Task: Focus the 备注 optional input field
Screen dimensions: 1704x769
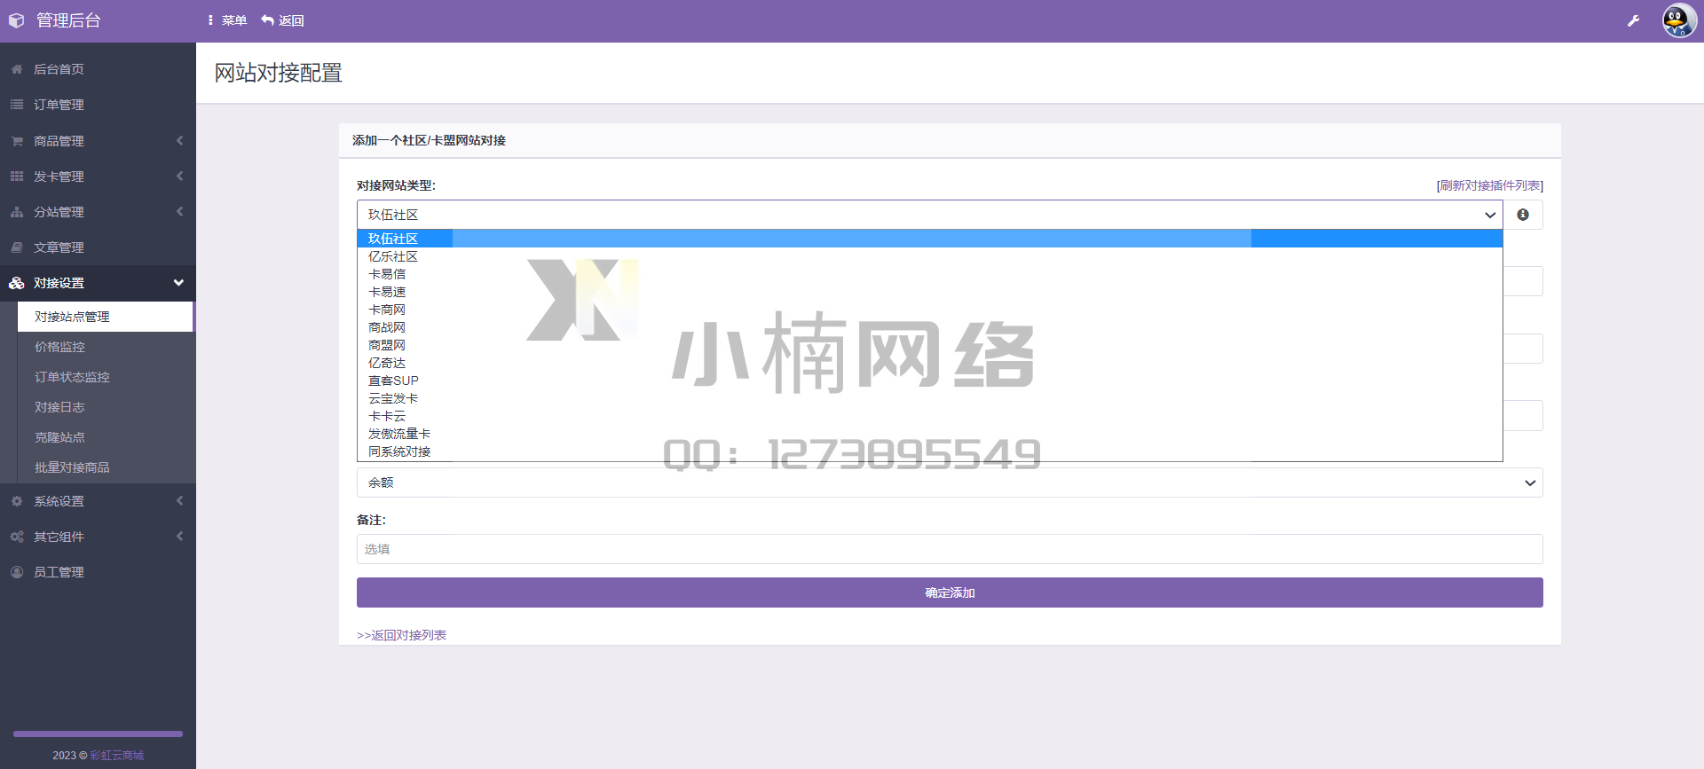Action: 950,549
